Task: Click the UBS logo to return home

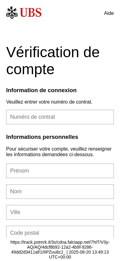Action: point(24,12)
